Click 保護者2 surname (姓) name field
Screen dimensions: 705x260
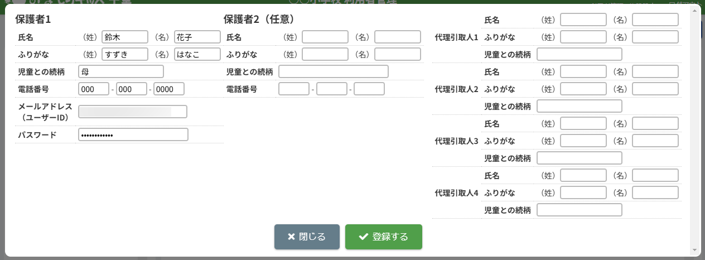tap(325, 37)
